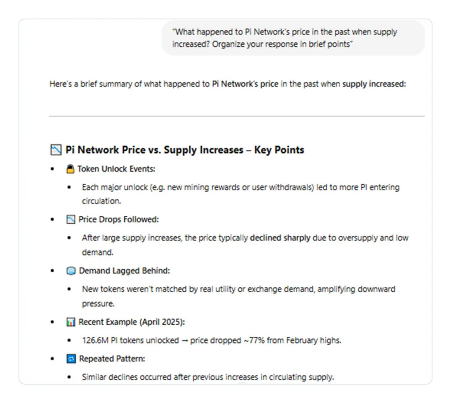Click the "Token Unlock Events:" bullet title

(117, 169)
